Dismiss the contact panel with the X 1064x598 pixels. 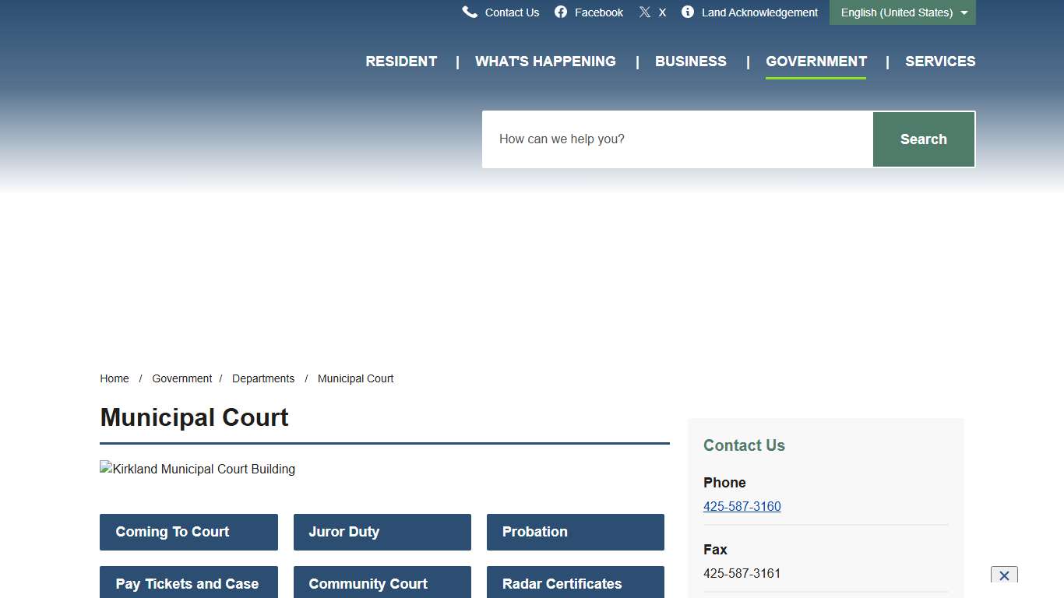1004,575
